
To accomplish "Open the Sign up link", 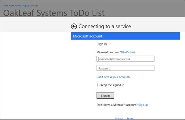I will (143, 105).
